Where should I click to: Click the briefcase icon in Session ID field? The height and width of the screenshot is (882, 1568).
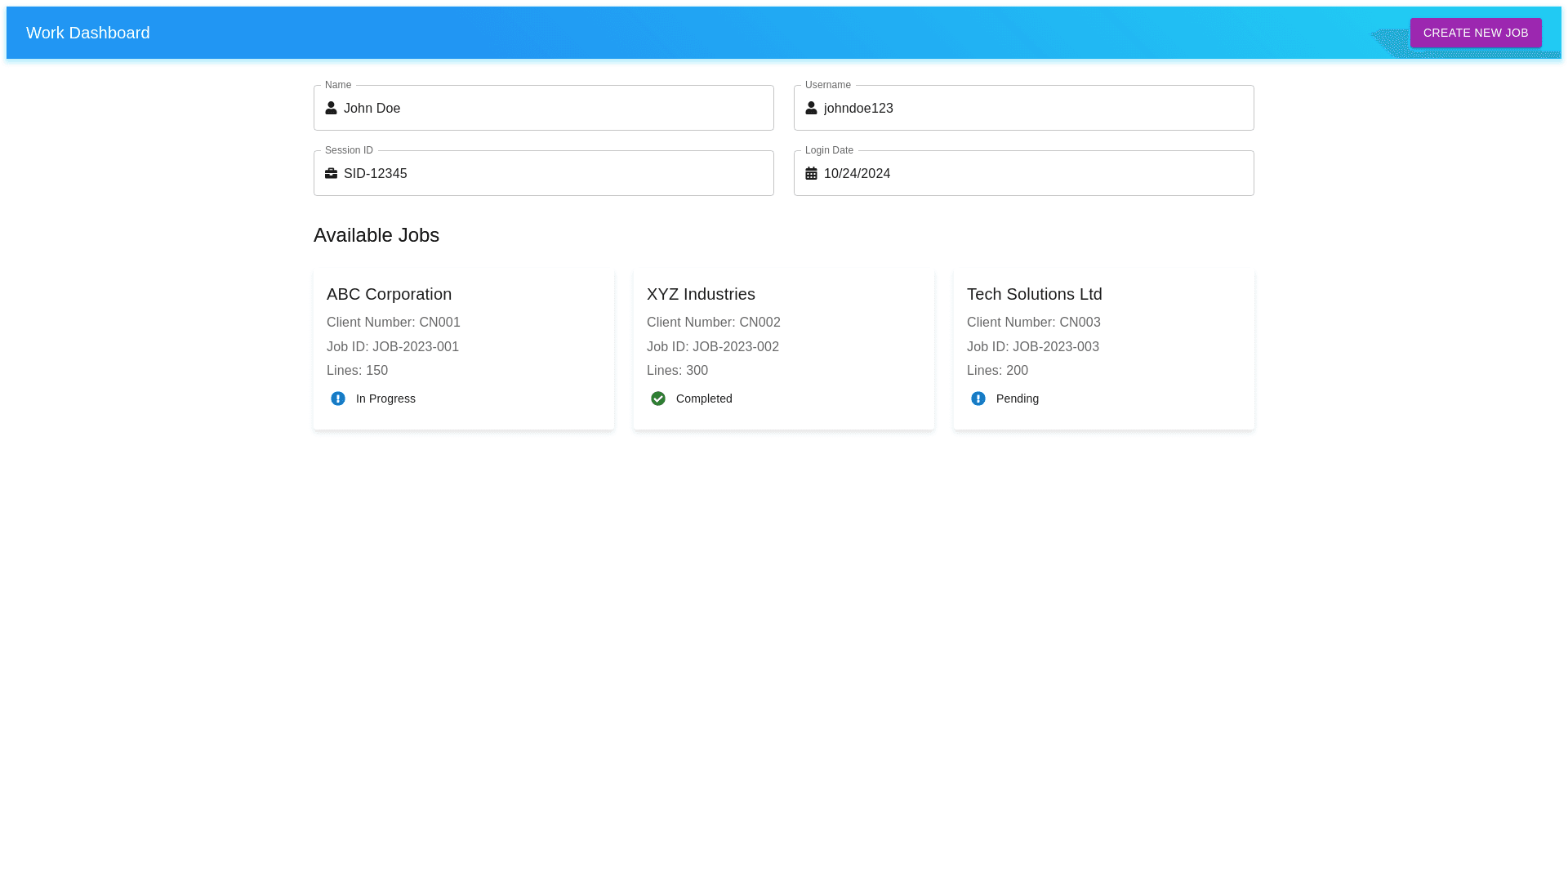pos(331,173)
